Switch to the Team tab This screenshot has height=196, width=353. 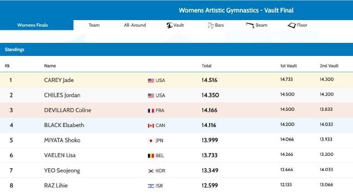94,25
